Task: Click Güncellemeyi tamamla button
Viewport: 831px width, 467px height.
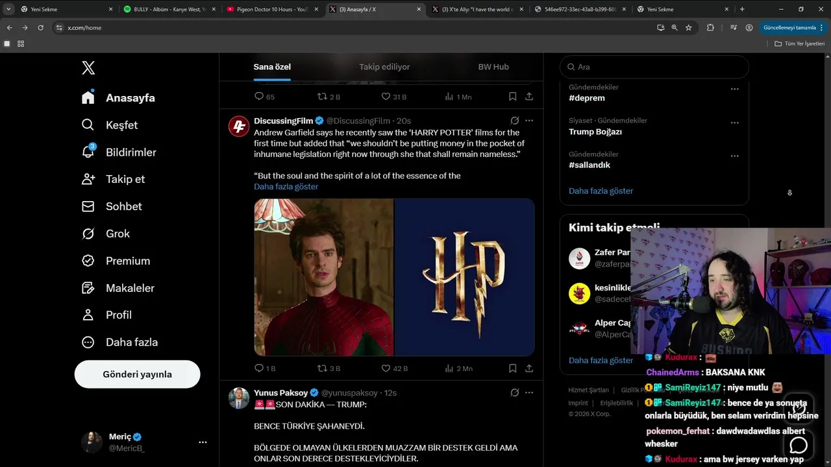Action: pyautogui.click(x=789, y=28)
